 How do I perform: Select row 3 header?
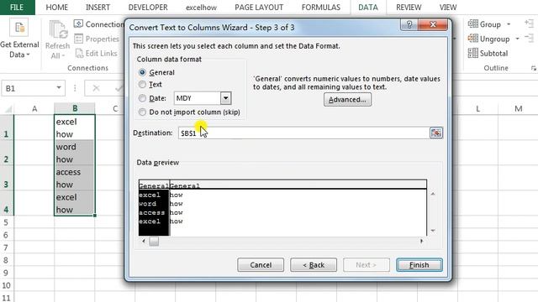point(6,178)
